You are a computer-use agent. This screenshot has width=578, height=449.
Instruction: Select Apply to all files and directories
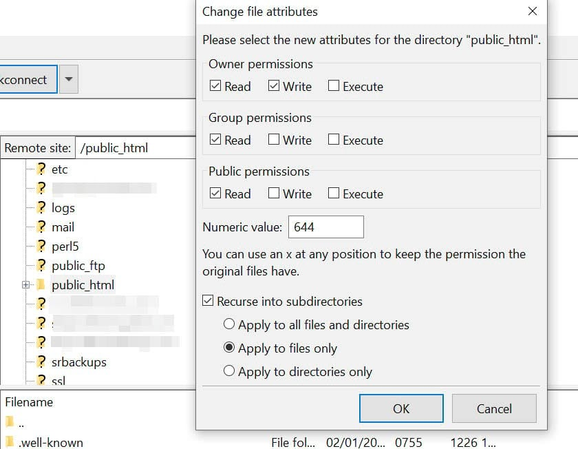230,324
